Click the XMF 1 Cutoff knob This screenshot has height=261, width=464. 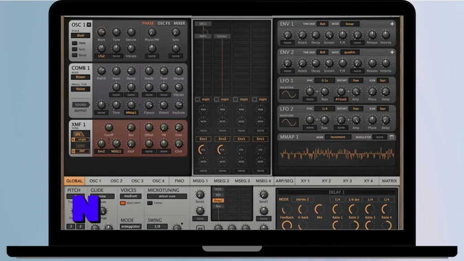(x=109, y=127)
